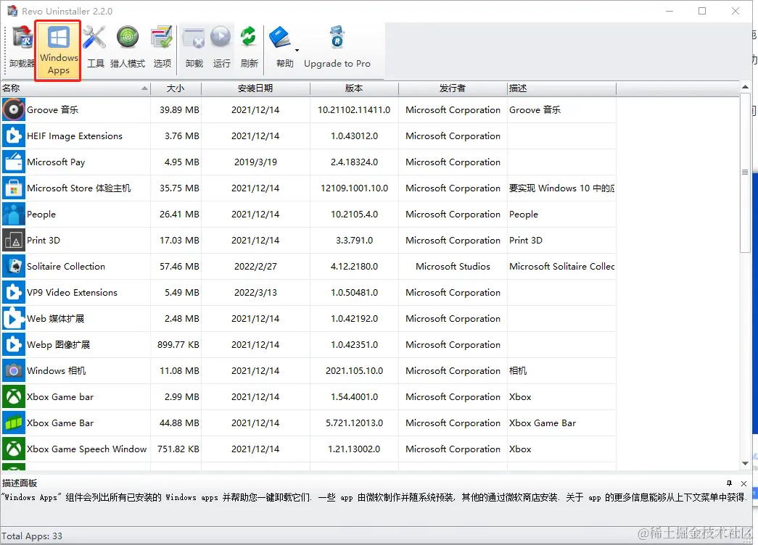758x545 pixels.
Task: Click the list scrollbar up arrow
Action: tap(745, 87)
